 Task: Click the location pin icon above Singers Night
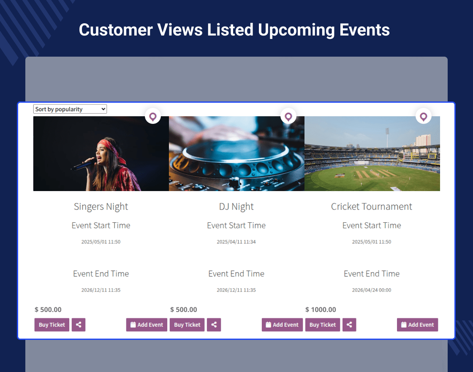click(153, 116)
